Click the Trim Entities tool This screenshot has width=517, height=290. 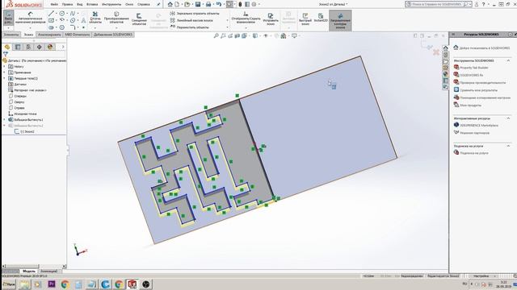95,18
